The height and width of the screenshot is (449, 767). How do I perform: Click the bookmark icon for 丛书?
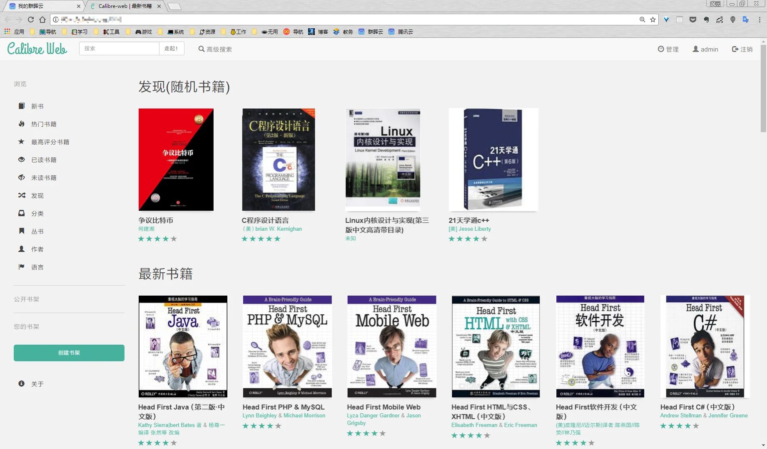(x=22, y=231)
